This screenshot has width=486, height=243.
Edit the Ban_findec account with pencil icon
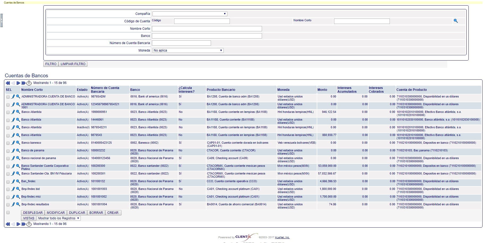click(x=13, y=181)
